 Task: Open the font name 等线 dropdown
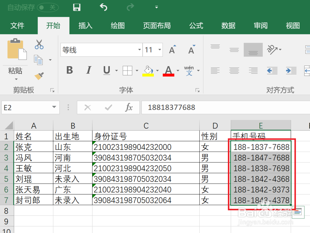click(139, 50)
